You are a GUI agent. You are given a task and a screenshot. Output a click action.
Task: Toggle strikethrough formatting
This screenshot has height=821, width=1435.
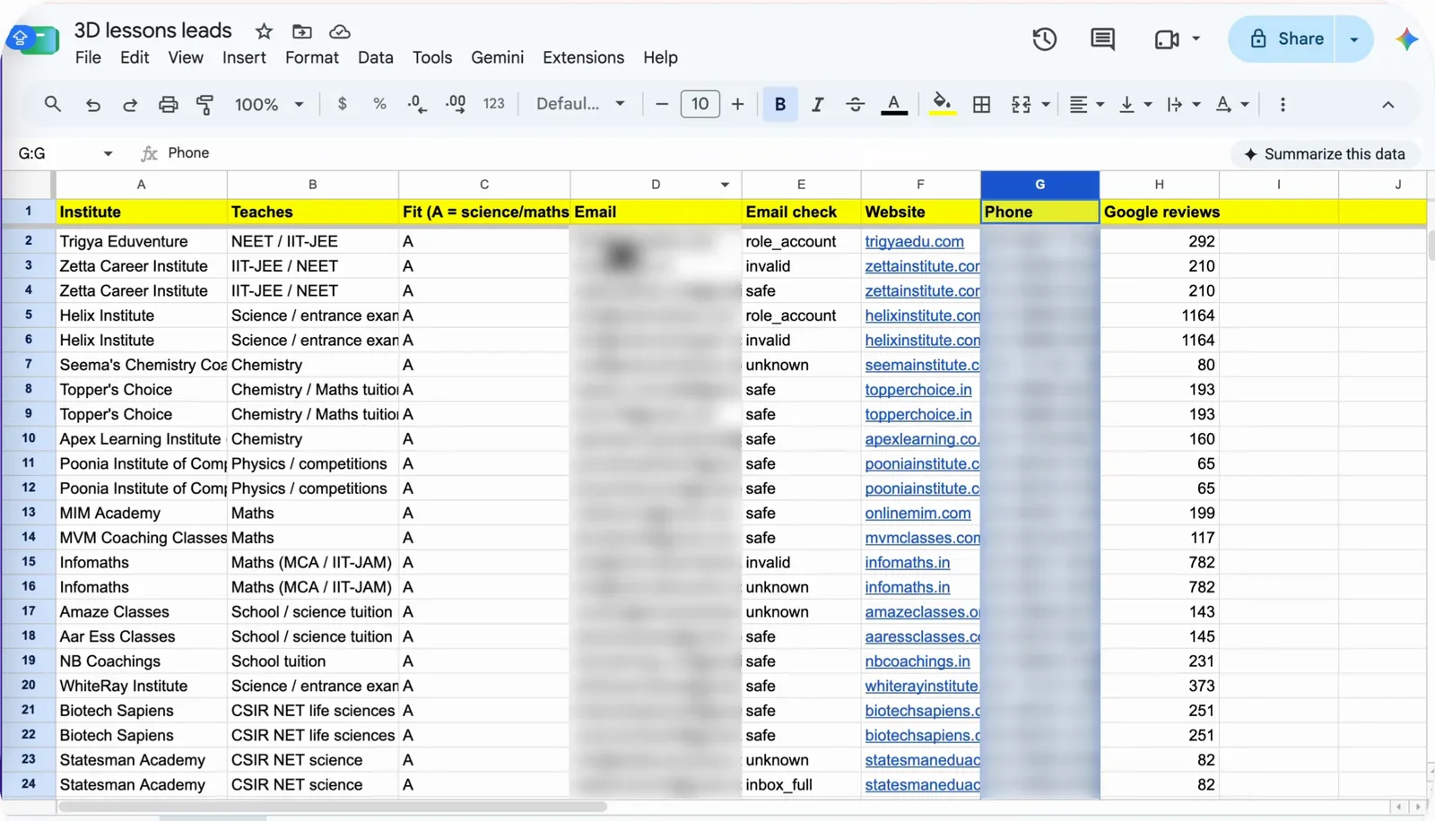pos(856,104)
